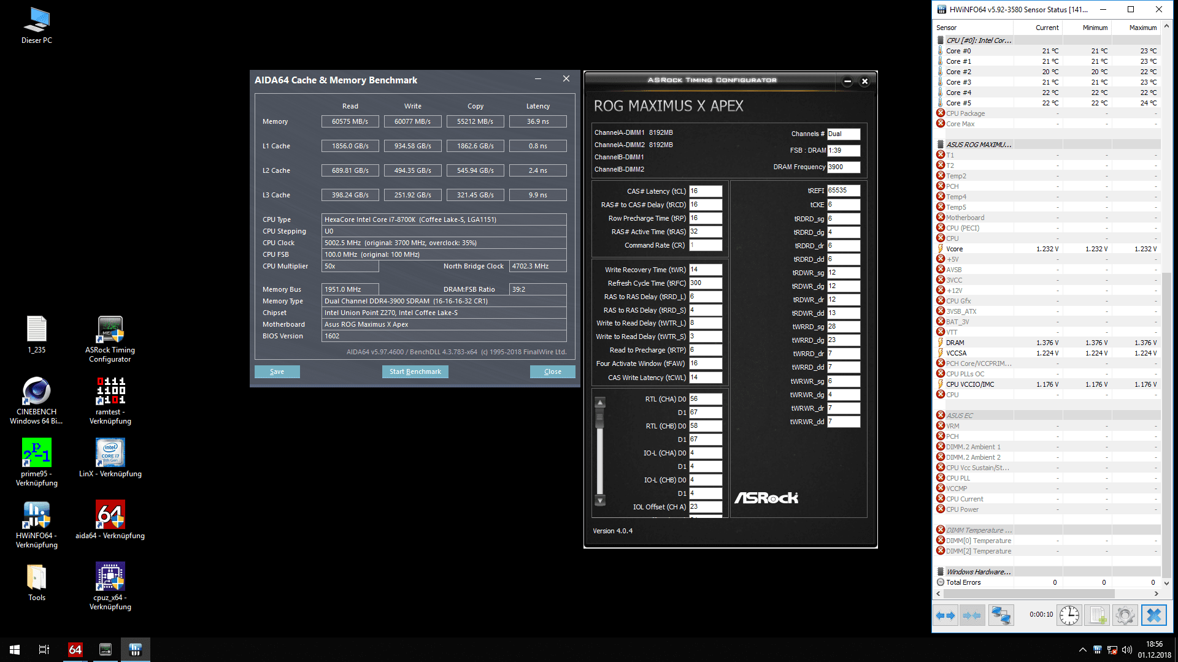1178x662 pixels.
Task: Click the Maximum column header in HWiNFO
Action: click(x=1136, y=28)
